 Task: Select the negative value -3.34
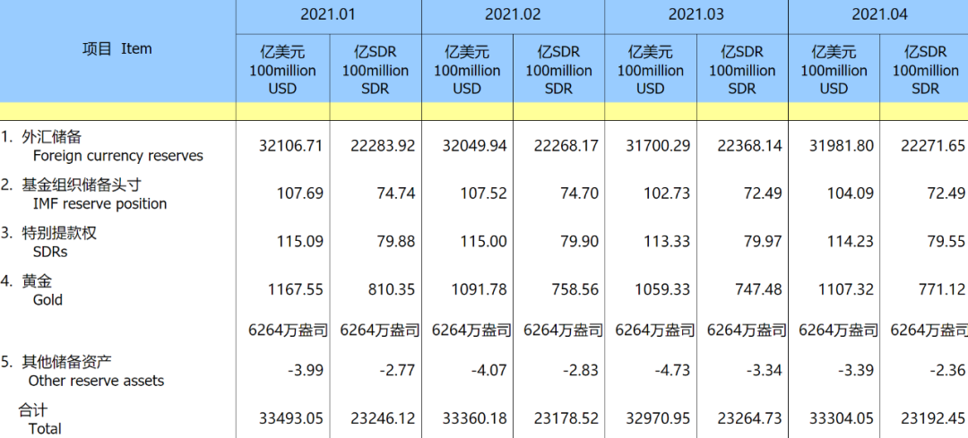click(765, 371)
